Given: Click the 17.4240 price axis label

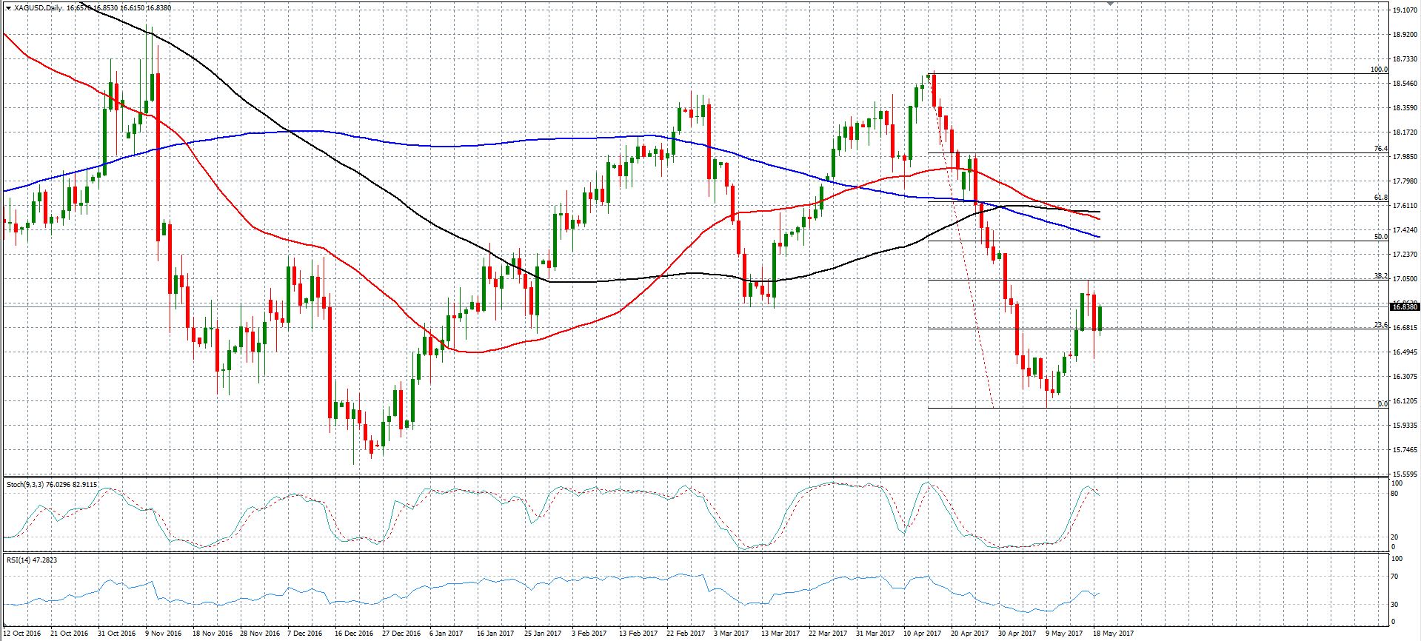Looking at the screenshot, I should [x=1405, y=230].
